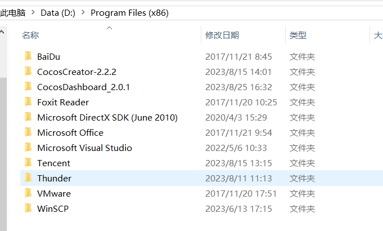
Task: Click Program Files (x86) breadcrumb
Action: 129,12
